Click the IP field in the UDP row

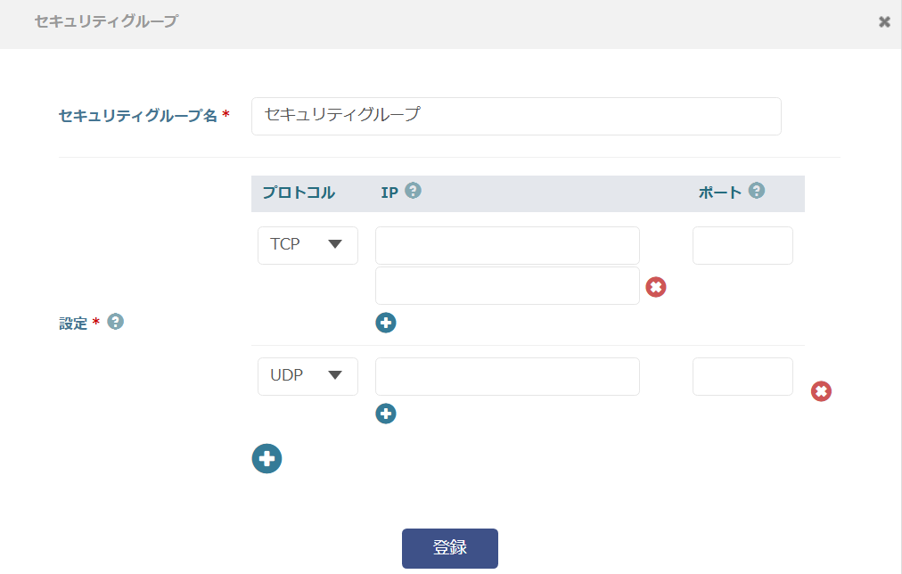(x=507, y=376)
